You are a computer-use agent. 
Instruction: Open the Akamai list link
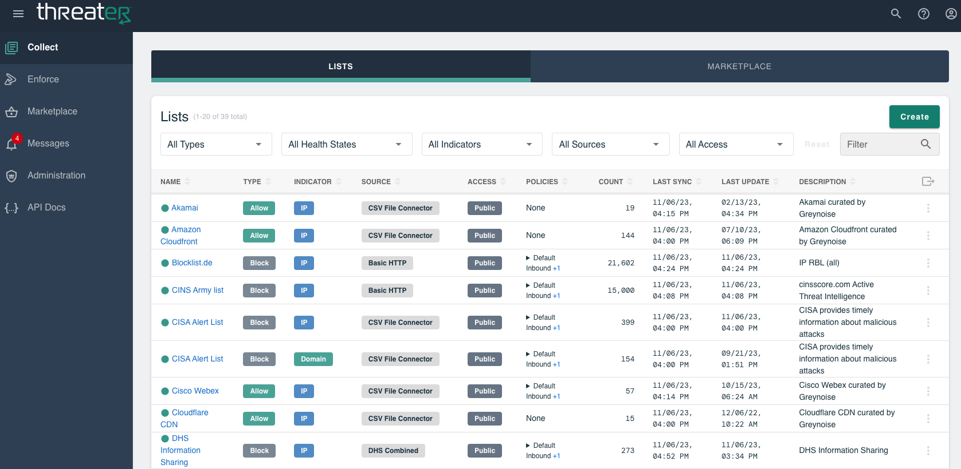(185, 208)
